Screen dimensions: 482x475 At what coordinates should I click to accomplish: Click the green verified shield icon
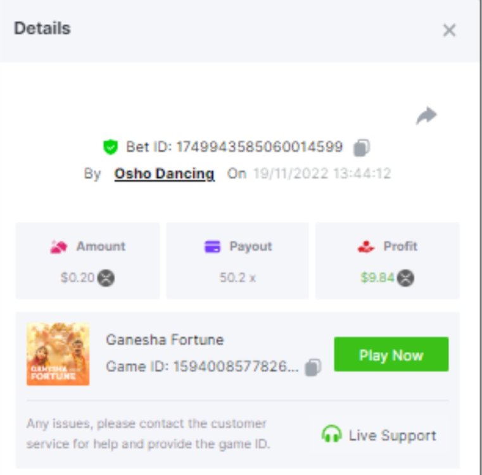tap(110, 147)
